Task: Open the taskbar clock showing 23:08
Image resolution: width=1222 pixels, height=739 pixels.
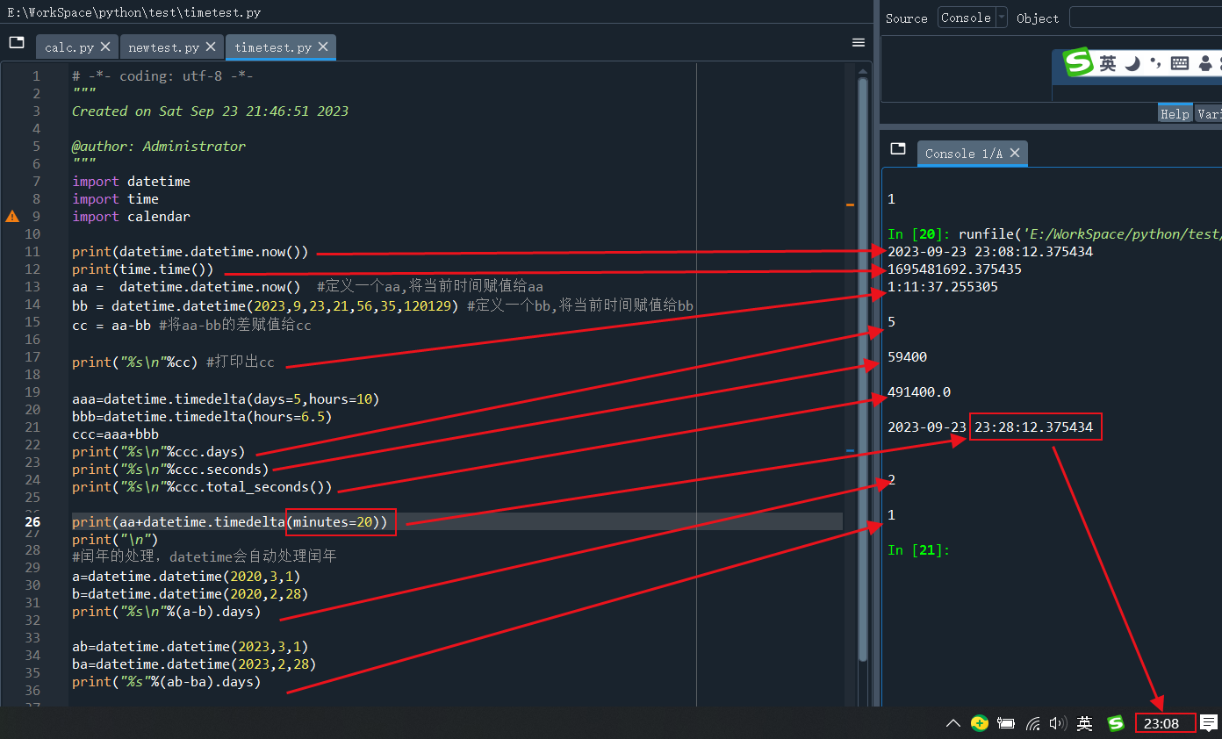Action: [x=1161, y=723]
